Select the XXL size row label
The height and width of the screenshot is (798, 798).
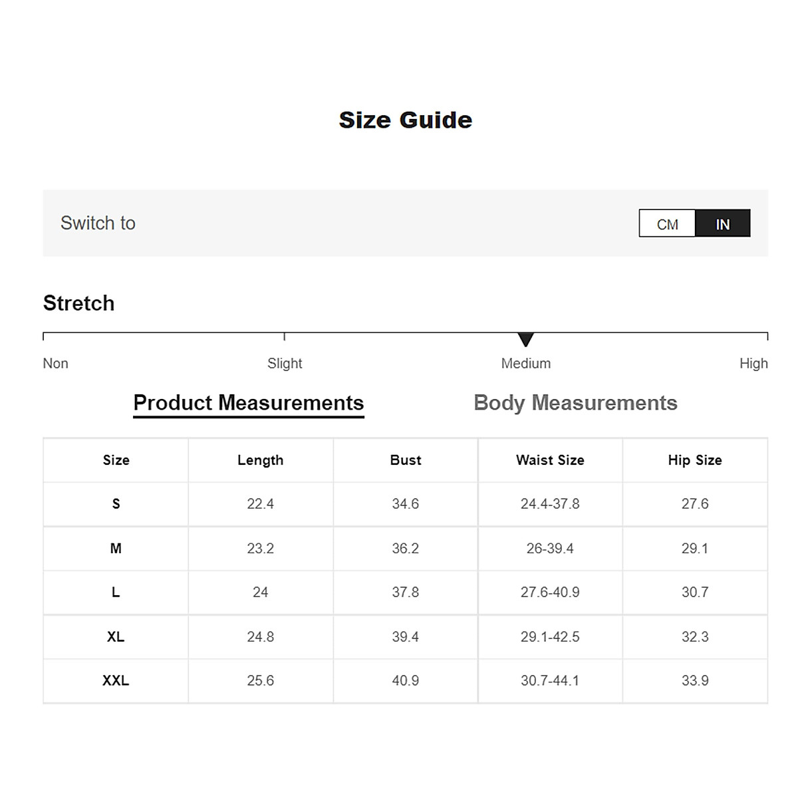point(116,681)
